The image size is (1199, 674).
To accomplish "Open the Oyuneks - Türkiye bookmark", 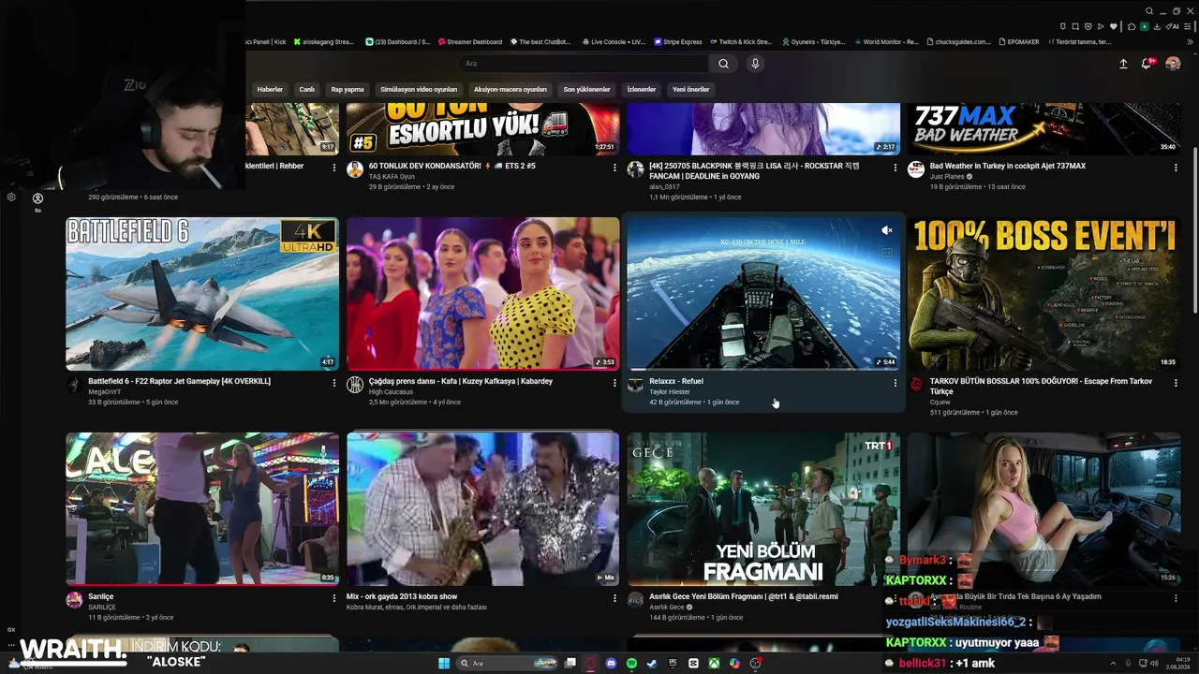I will click(x=812, y=42).
